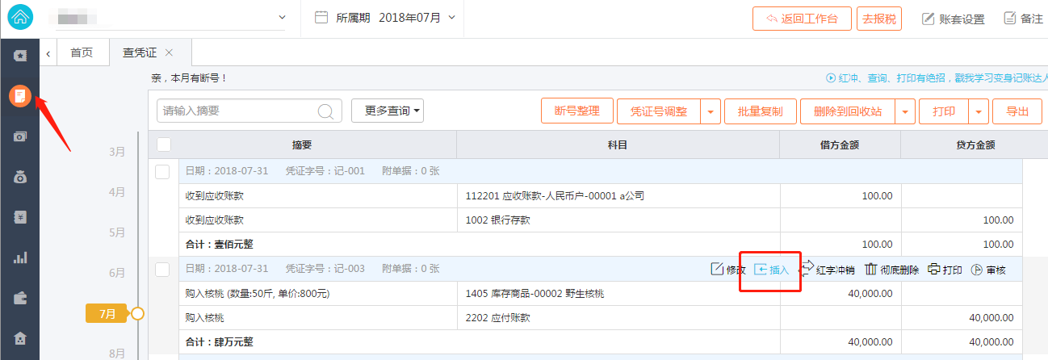Image resolution: width=1048 pixels, height=360 pixels.
Task: Click cell 1405 库存商品-00002 野生核桃
Action: click(x=619, y=294)
